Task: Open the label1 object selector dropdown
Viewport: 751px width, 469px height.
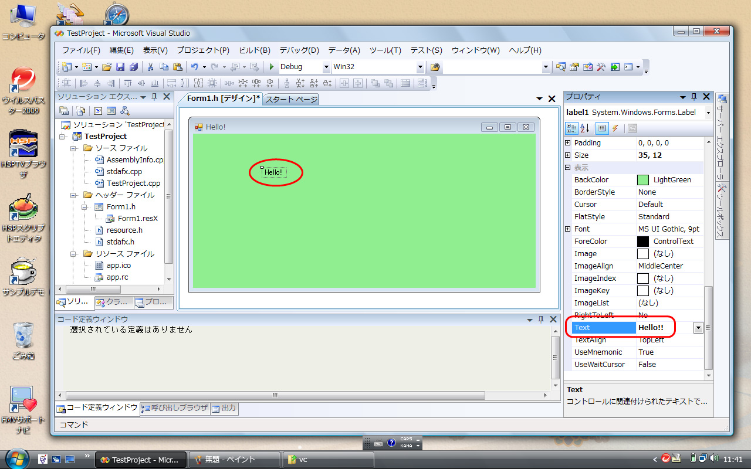Action: 708,112
